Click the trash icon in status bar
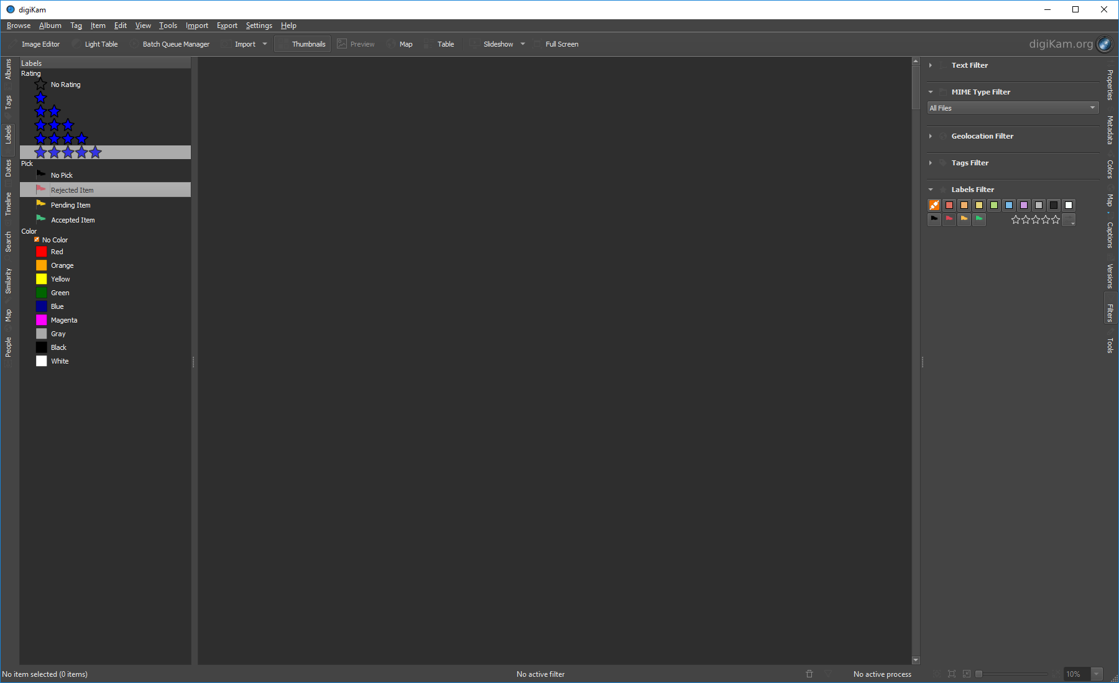Viewport: 1119px width, 683px height. 809,674
